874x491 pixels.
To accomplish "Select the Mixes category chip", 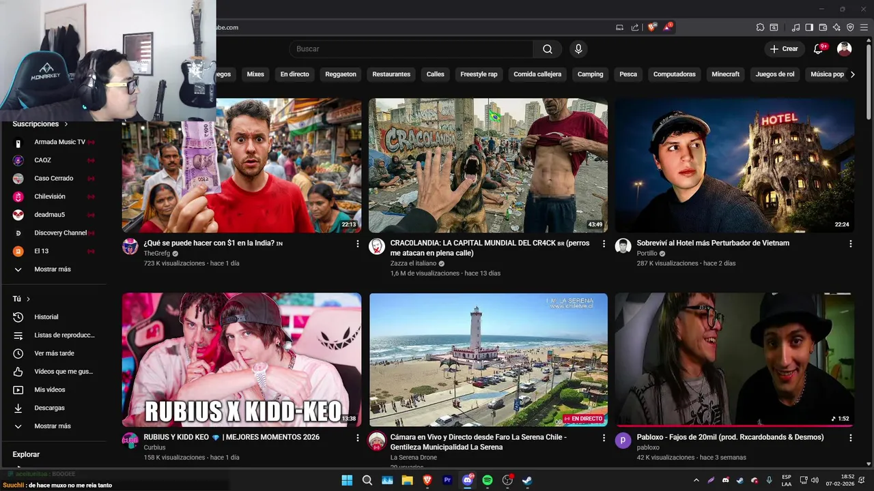I will (x=255, y=74).
